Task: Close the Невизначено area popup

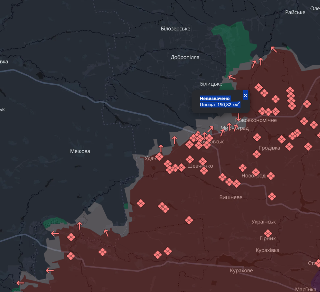Action: (x=245, y=95)
